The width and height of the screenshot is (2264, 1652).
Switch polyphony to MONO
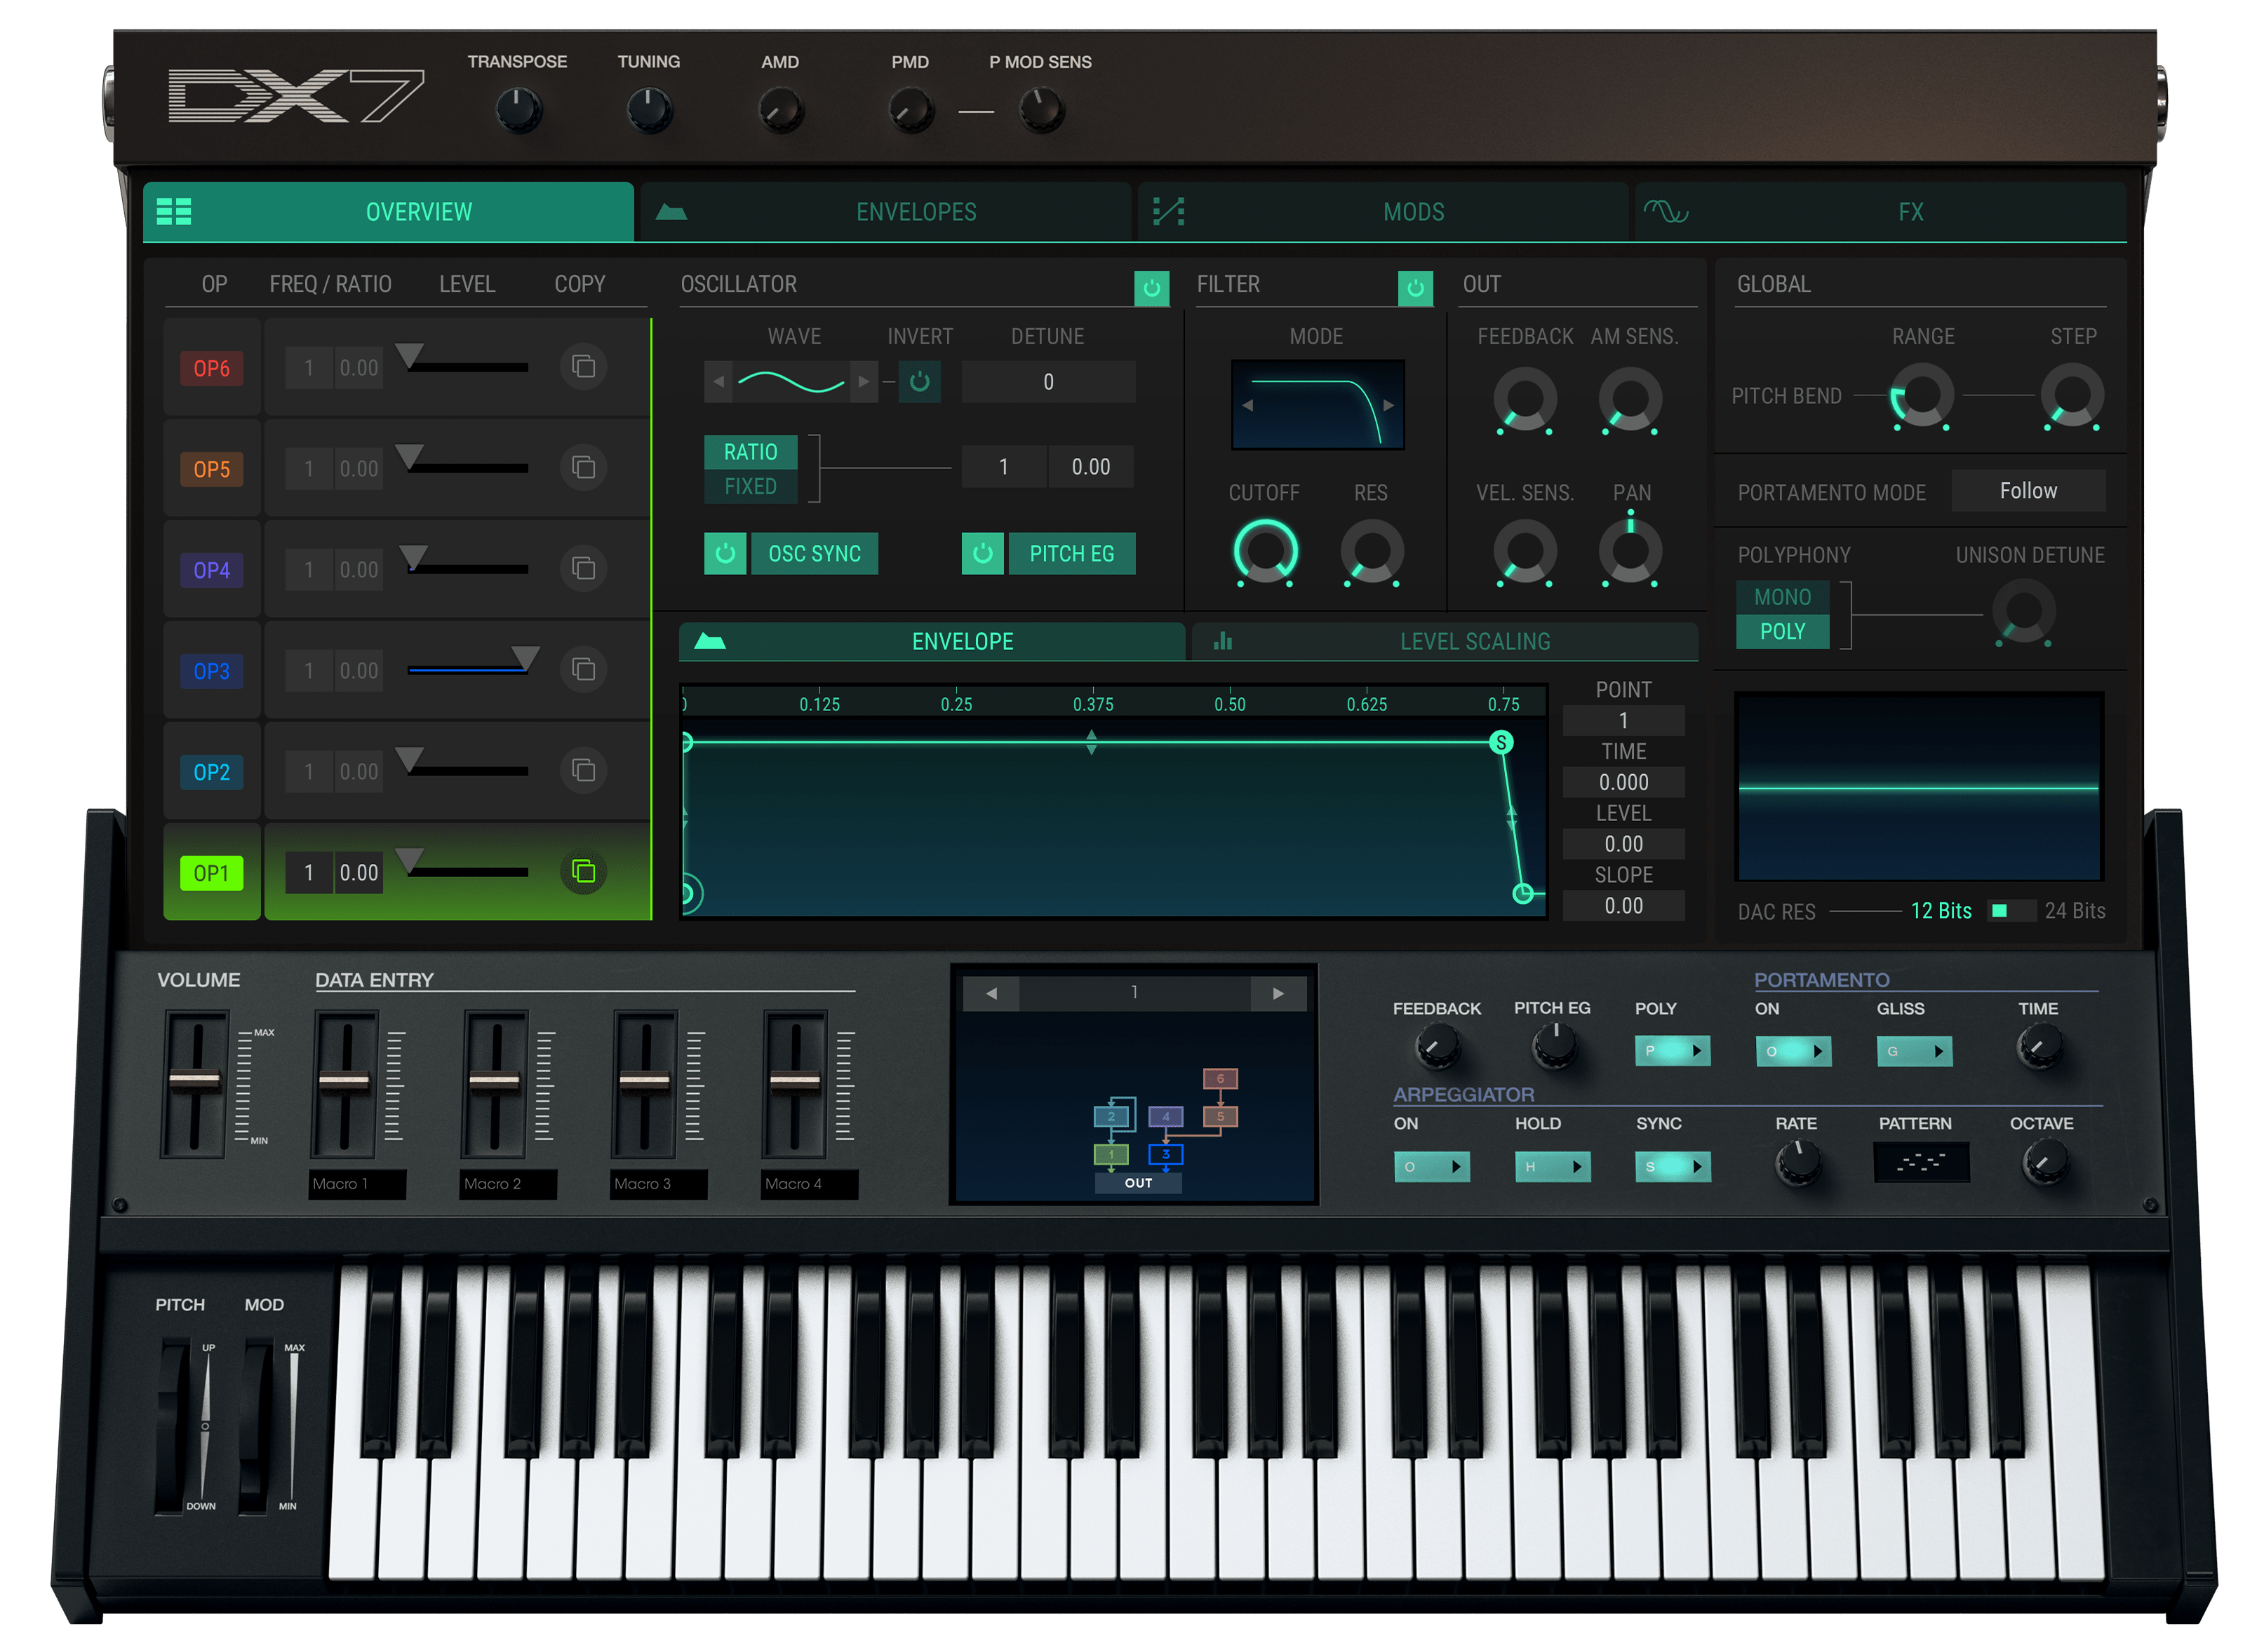coord(1782,596)
